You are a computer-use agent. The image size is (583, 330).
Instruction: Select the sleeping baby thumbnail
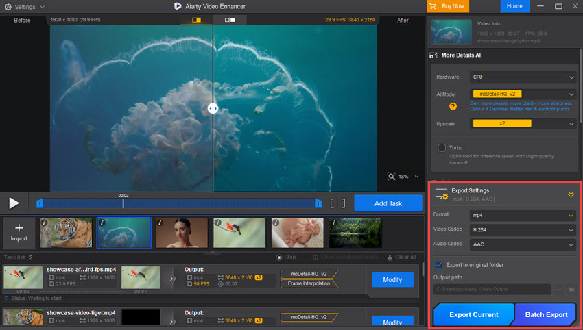298,233
